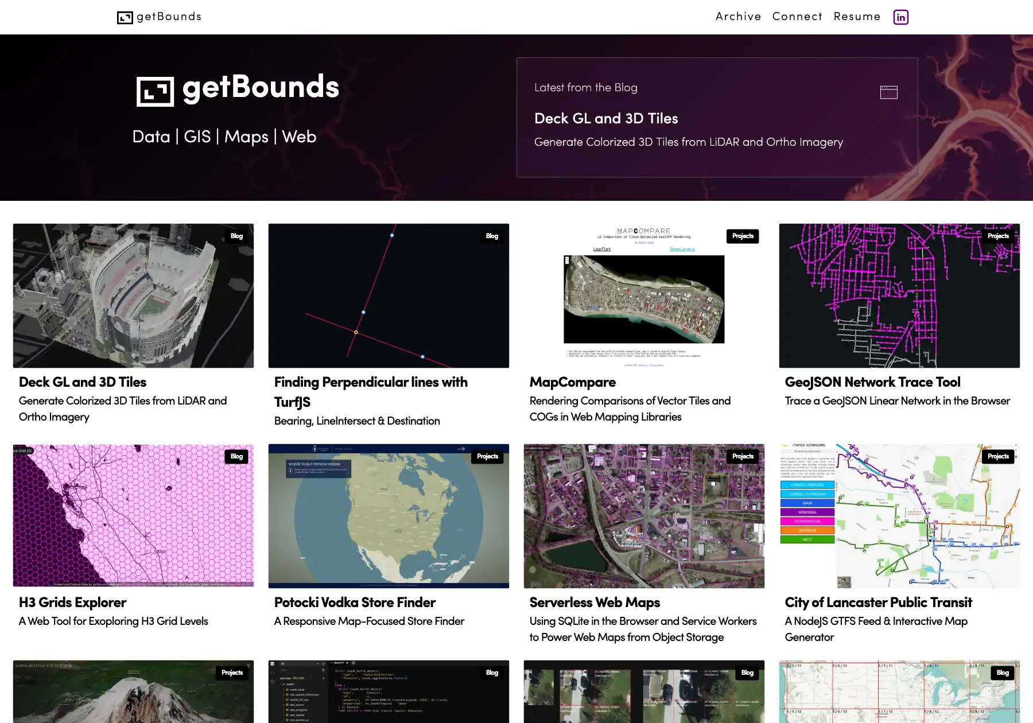Open the Archive menu item
The image size is (1033, 723).
point(739,17)
